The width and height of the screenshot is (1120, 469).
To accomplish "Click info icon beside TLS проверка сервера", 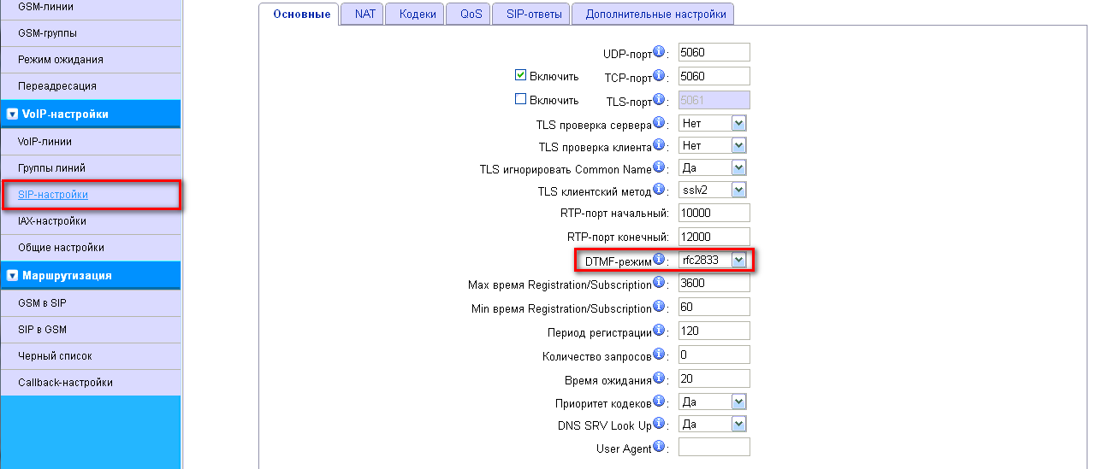I will coord(659,123).
